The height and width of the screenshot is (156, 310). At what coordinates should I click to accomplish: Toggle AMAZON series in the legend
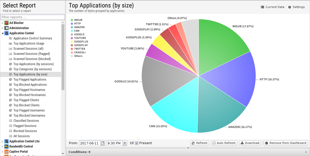[x=78, y=27]
